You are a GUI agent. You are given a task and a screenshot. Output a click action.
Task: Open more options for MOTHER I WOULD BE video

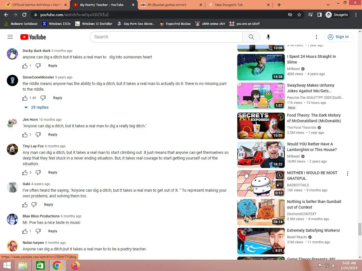[x=348, y=174]
